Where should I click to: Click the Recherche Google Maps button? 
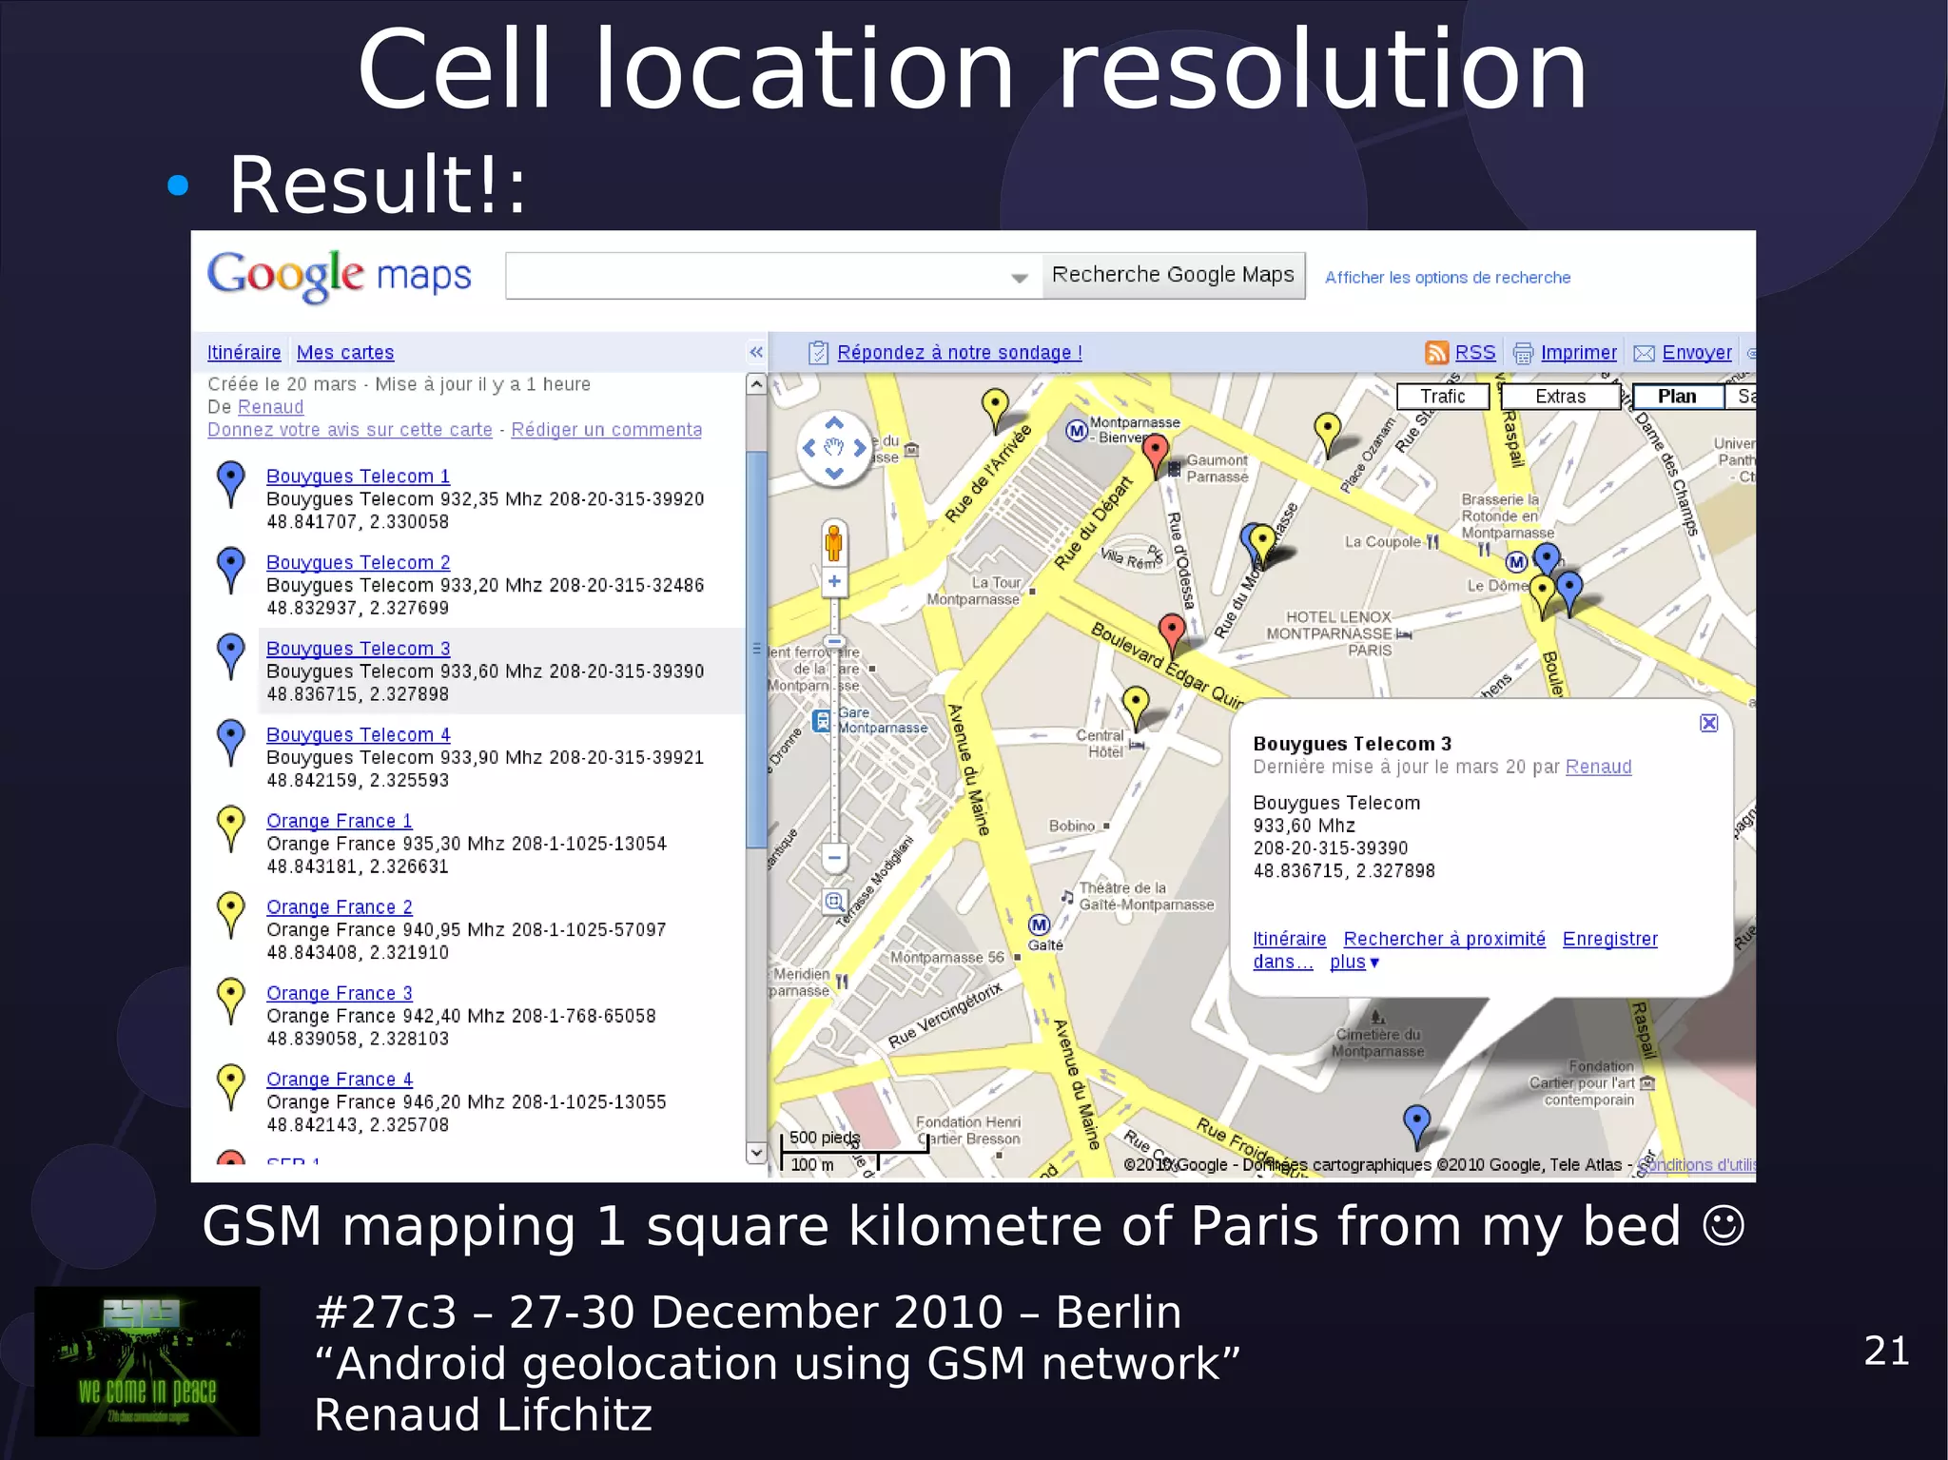click(1173, 275)
